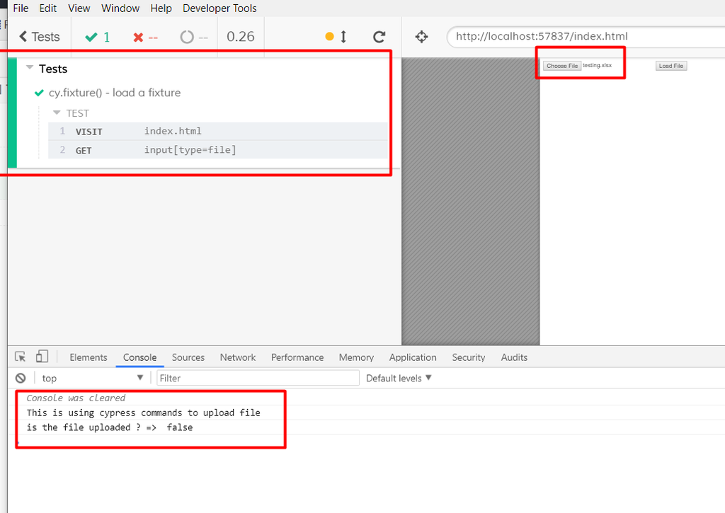Toggle auto-scrolling with the orange dot arrow icon
This screenshot has height=513, width=725.
point(336,37)
